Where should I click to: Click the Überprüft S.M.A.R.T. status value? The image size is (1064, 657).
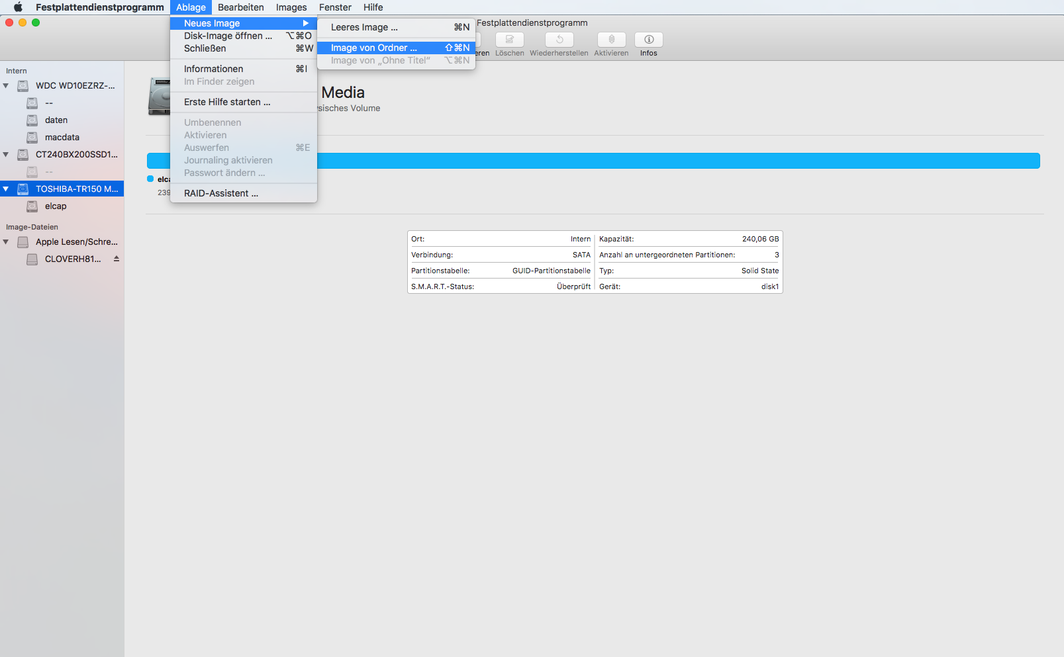(573, 286)
